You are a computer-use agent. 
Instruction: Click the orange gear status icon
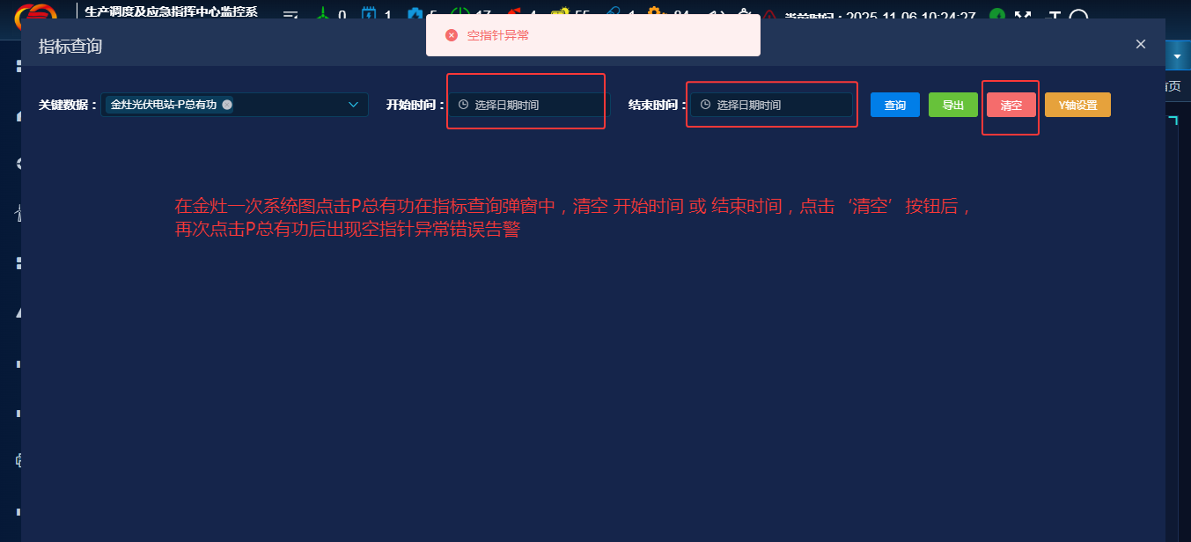coord(655,15)
